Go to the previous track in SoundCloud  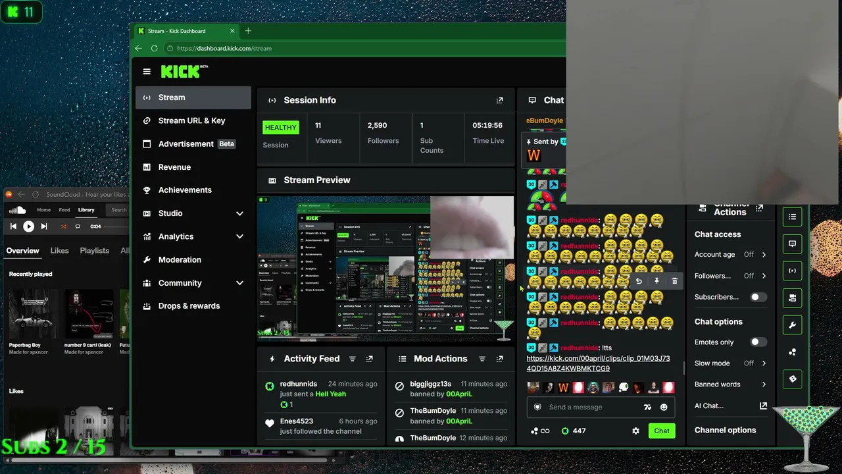click(13, 226)
